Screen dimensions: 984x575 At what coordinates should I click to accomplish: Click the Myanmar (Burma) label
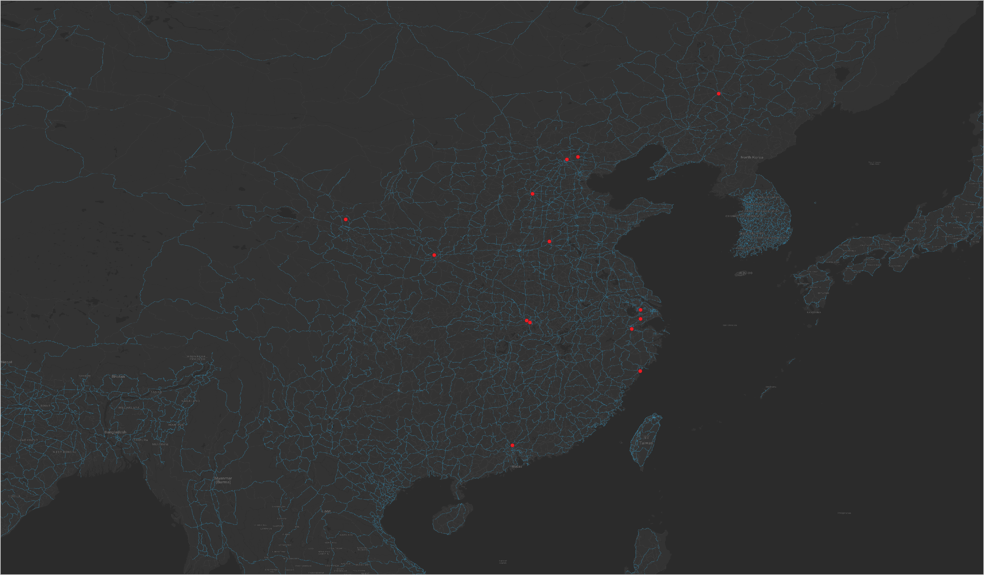[223, 480]
